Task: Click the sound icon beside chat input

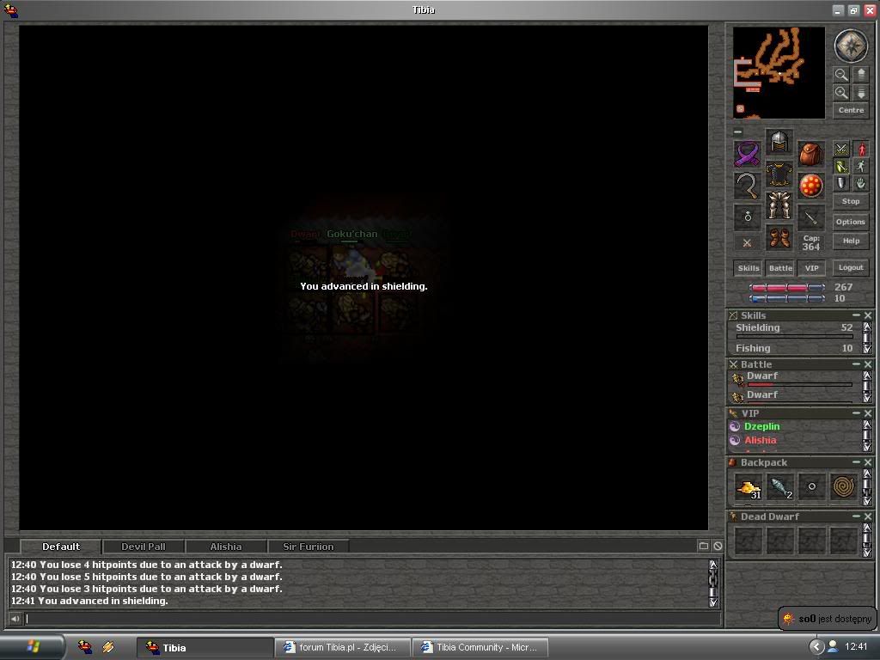Action: click(x=15, y=619)
